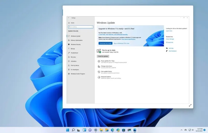
Task: Open Microsoft Store from the taskbar
Action: click(x=124, y=130)
